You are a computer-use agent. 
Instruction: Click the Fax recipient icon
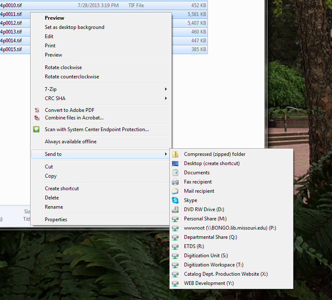pos(175,182)
